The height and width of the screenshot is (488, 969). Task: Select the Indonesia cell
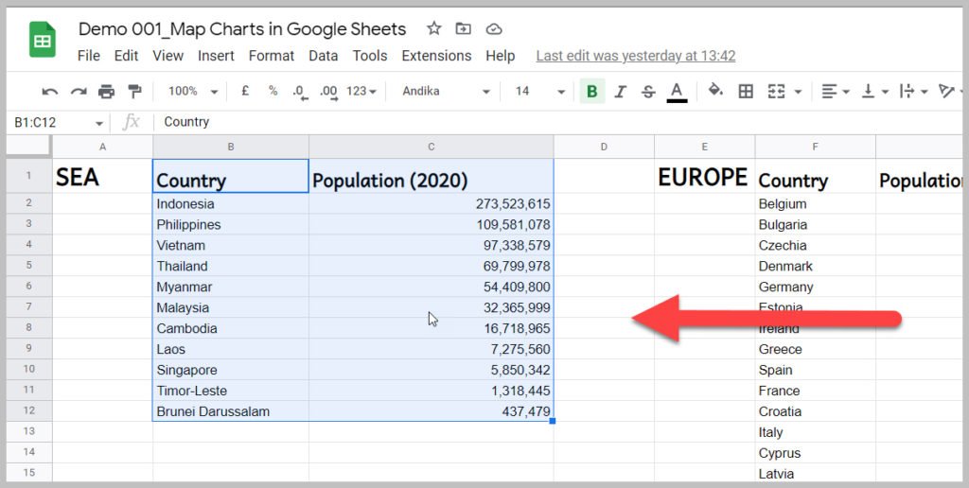[x=231, y=204]
